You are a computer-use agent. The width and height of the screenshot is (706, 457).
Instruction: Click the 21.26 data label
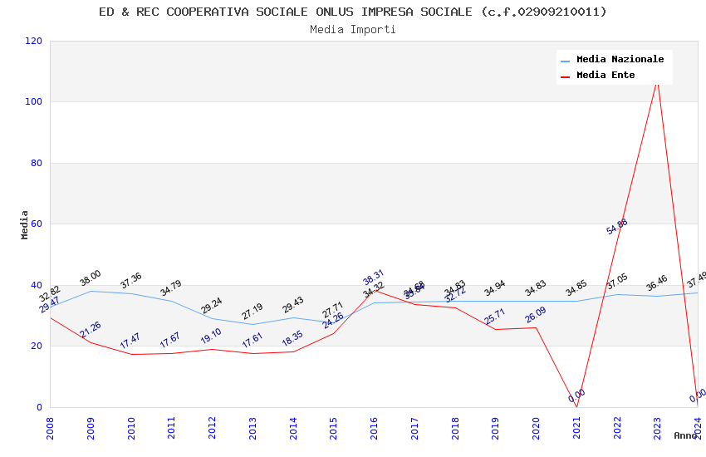(x=91, y=330)
